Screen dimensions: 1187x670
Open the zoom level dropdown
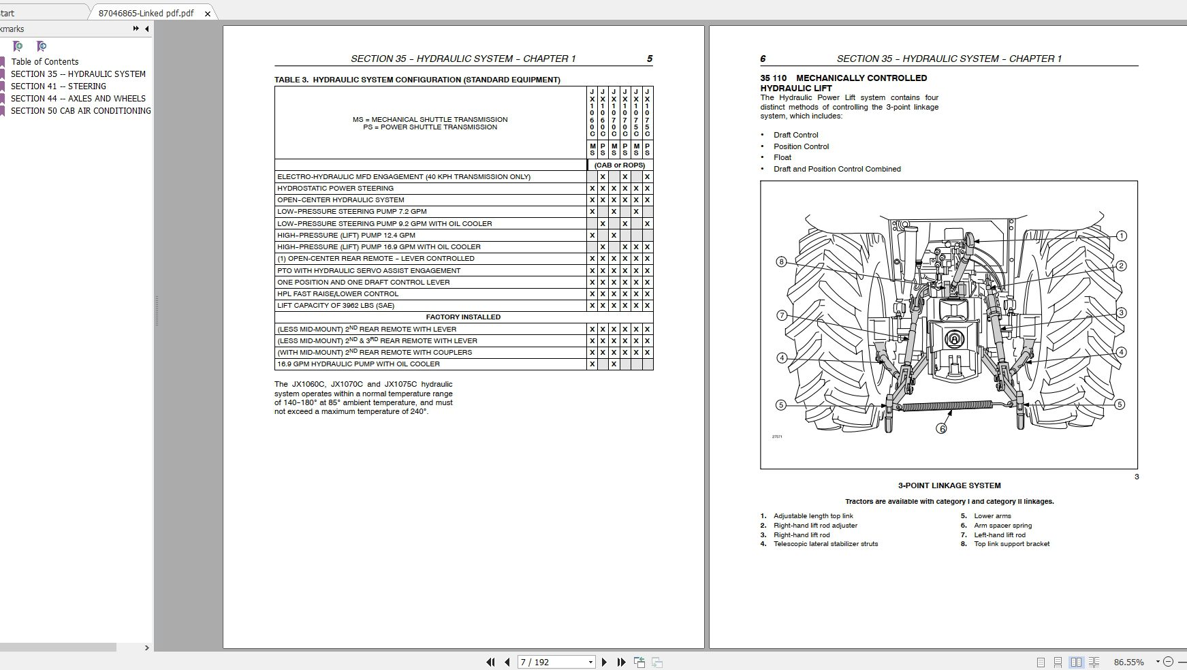coord(1158,661)
